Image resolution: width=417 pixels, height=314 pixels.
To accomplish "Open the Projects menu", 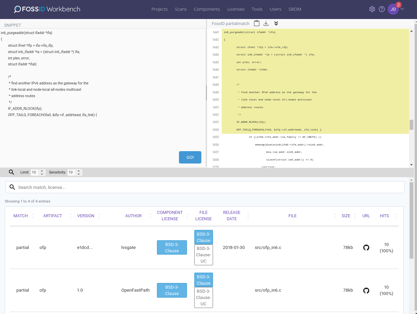I will (160, 9).
